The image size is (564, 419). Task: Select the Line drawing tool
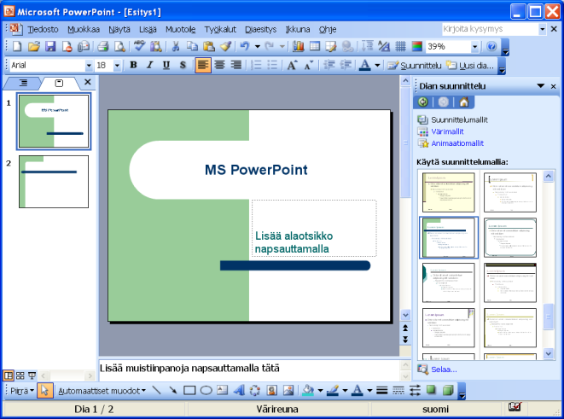tap(156, 390)
